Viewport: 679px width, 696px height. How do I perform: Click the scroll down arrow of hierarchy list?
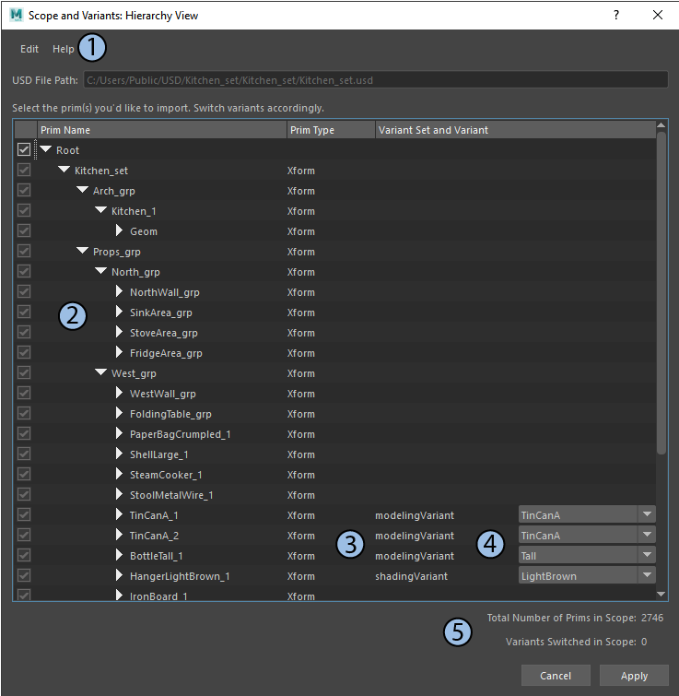click(661, 594)
